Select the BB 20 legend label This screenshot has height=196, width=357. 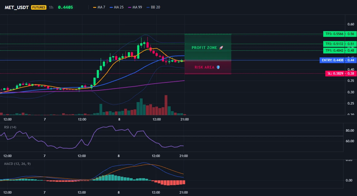[156, 7]
